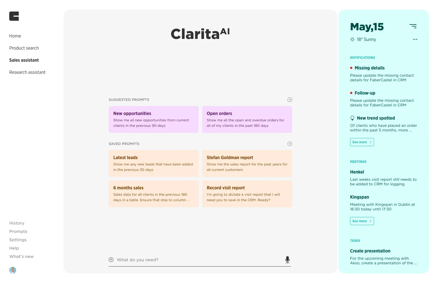The width and height of the screenshot is (436, 283).
Task: Run the Record visit report prompt
Action: click(x=247, y=194)
